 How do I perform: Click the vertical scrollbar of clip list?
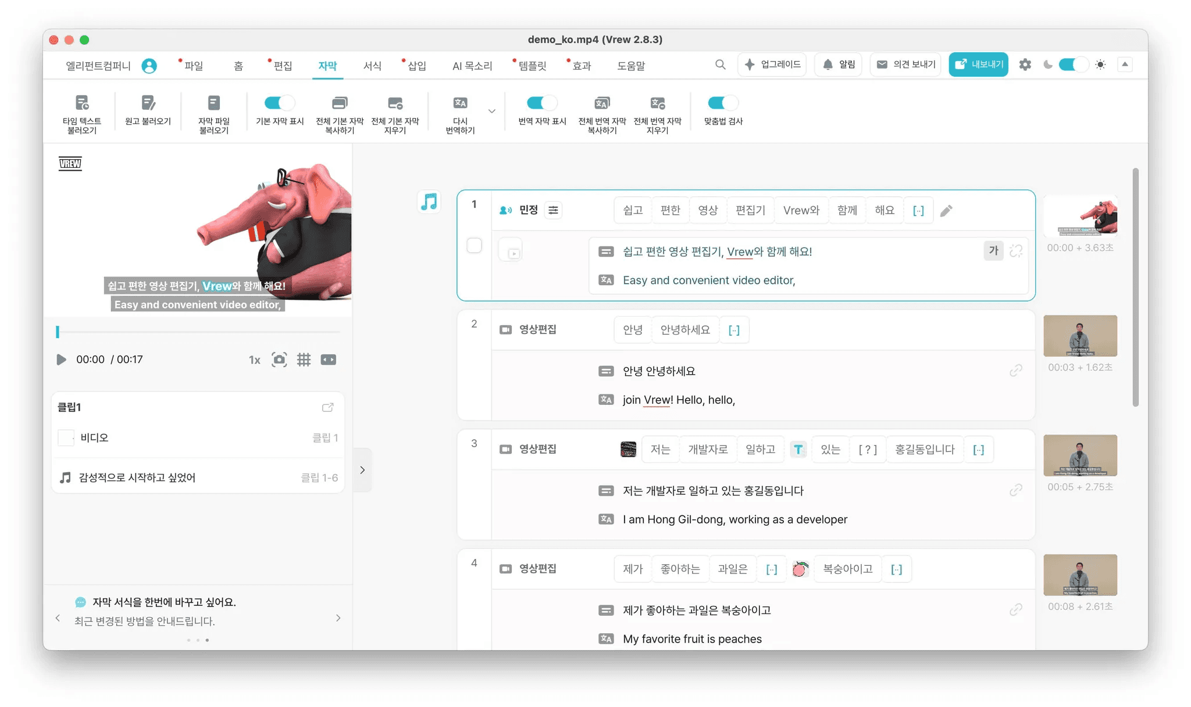(1135, 287)
